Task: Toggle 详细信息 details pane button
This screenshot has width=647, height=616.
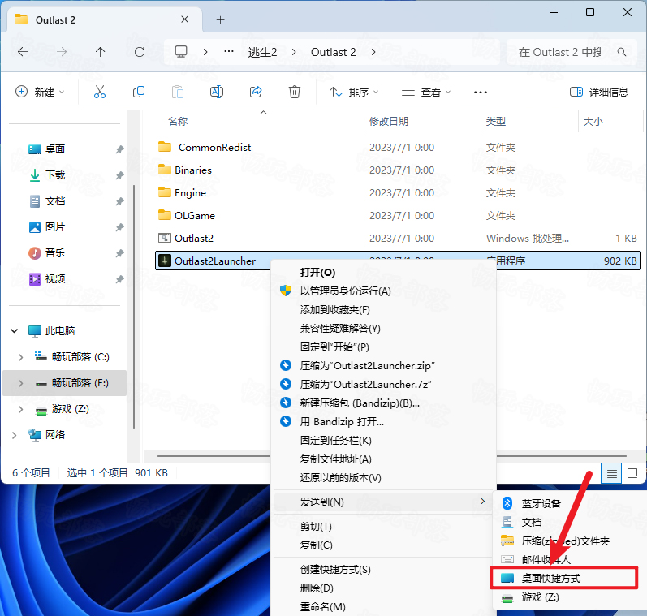Action: click(x=599, y=92)
